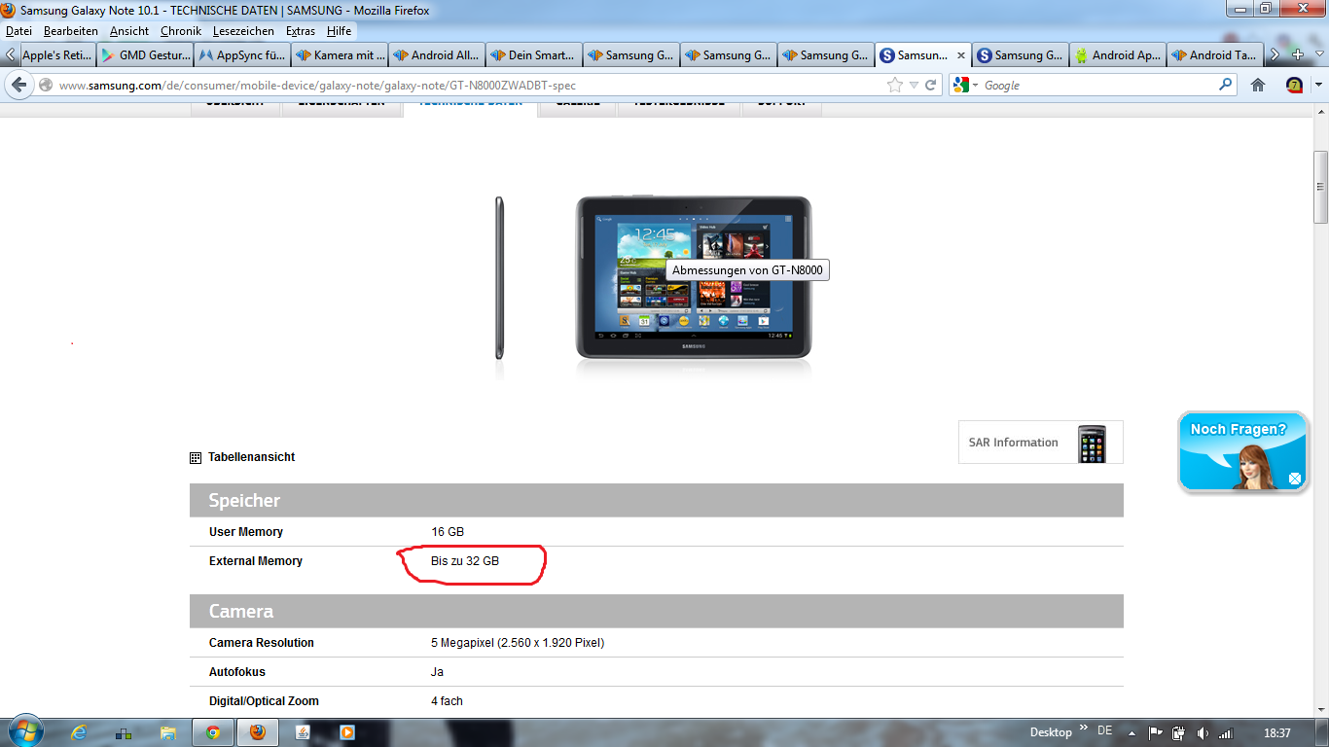Viewport: 1329px width, 747px height.
Task: Open a new tab with plus
Action: click(1297, 55)
